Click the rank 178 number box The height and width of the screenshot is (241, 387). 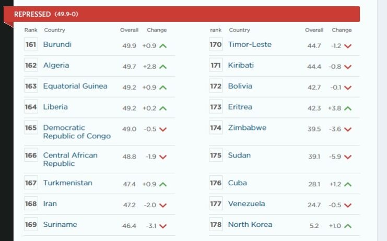tap(216, 225)
